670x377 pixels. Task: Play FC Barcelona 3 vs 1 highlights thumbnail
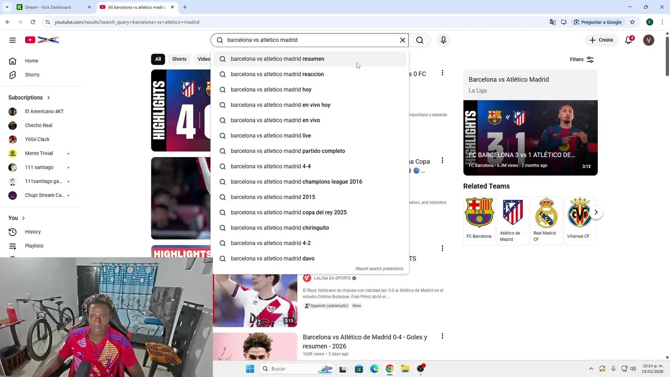pos(530,138)
